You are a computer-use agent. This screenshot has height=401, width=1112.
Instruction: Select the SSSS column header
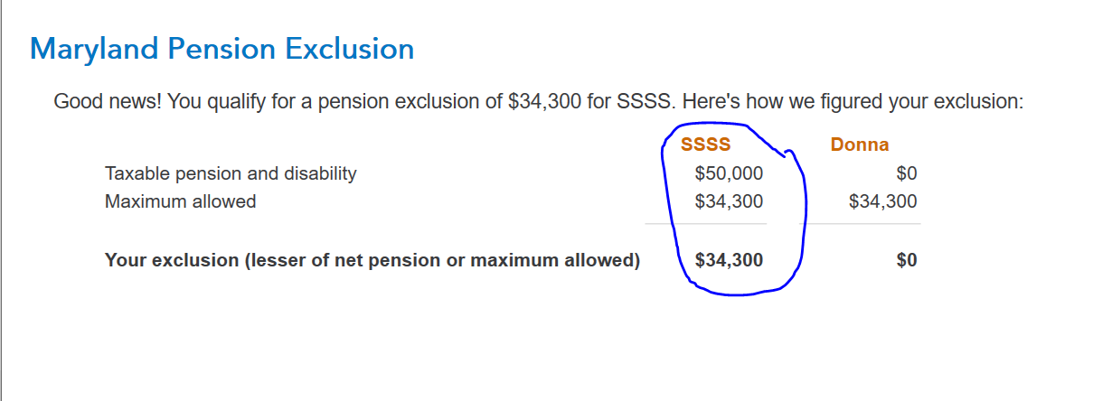click(705, 145)
